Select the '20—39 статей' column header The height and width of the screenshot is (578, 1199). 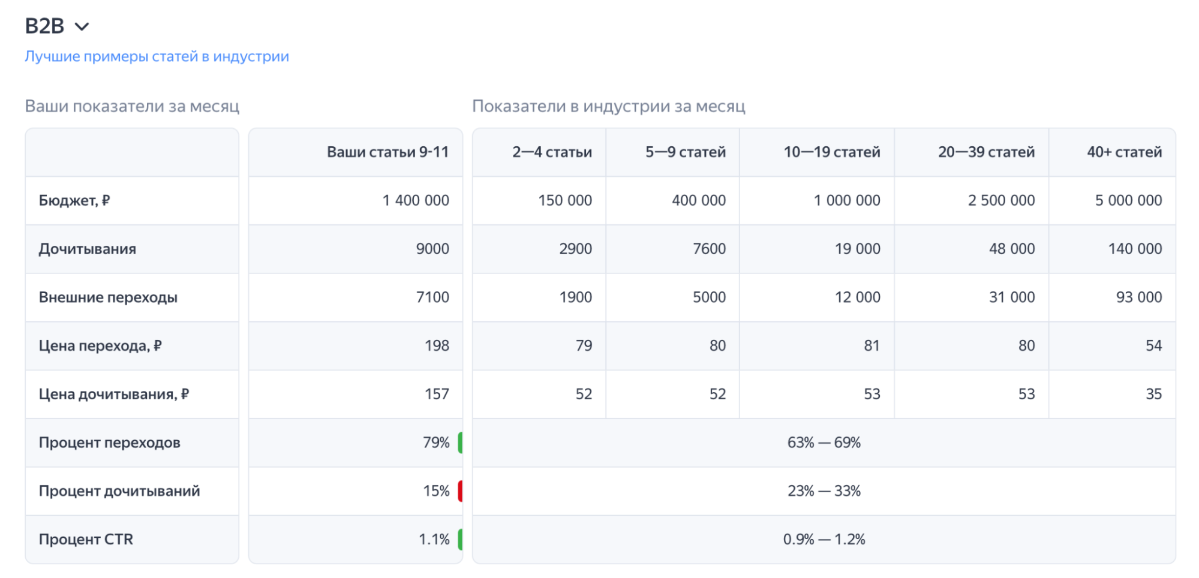986,152
